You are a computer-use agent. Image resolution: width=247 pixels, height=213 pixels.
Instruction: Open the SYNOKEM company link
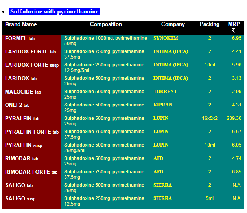(166, 39)
